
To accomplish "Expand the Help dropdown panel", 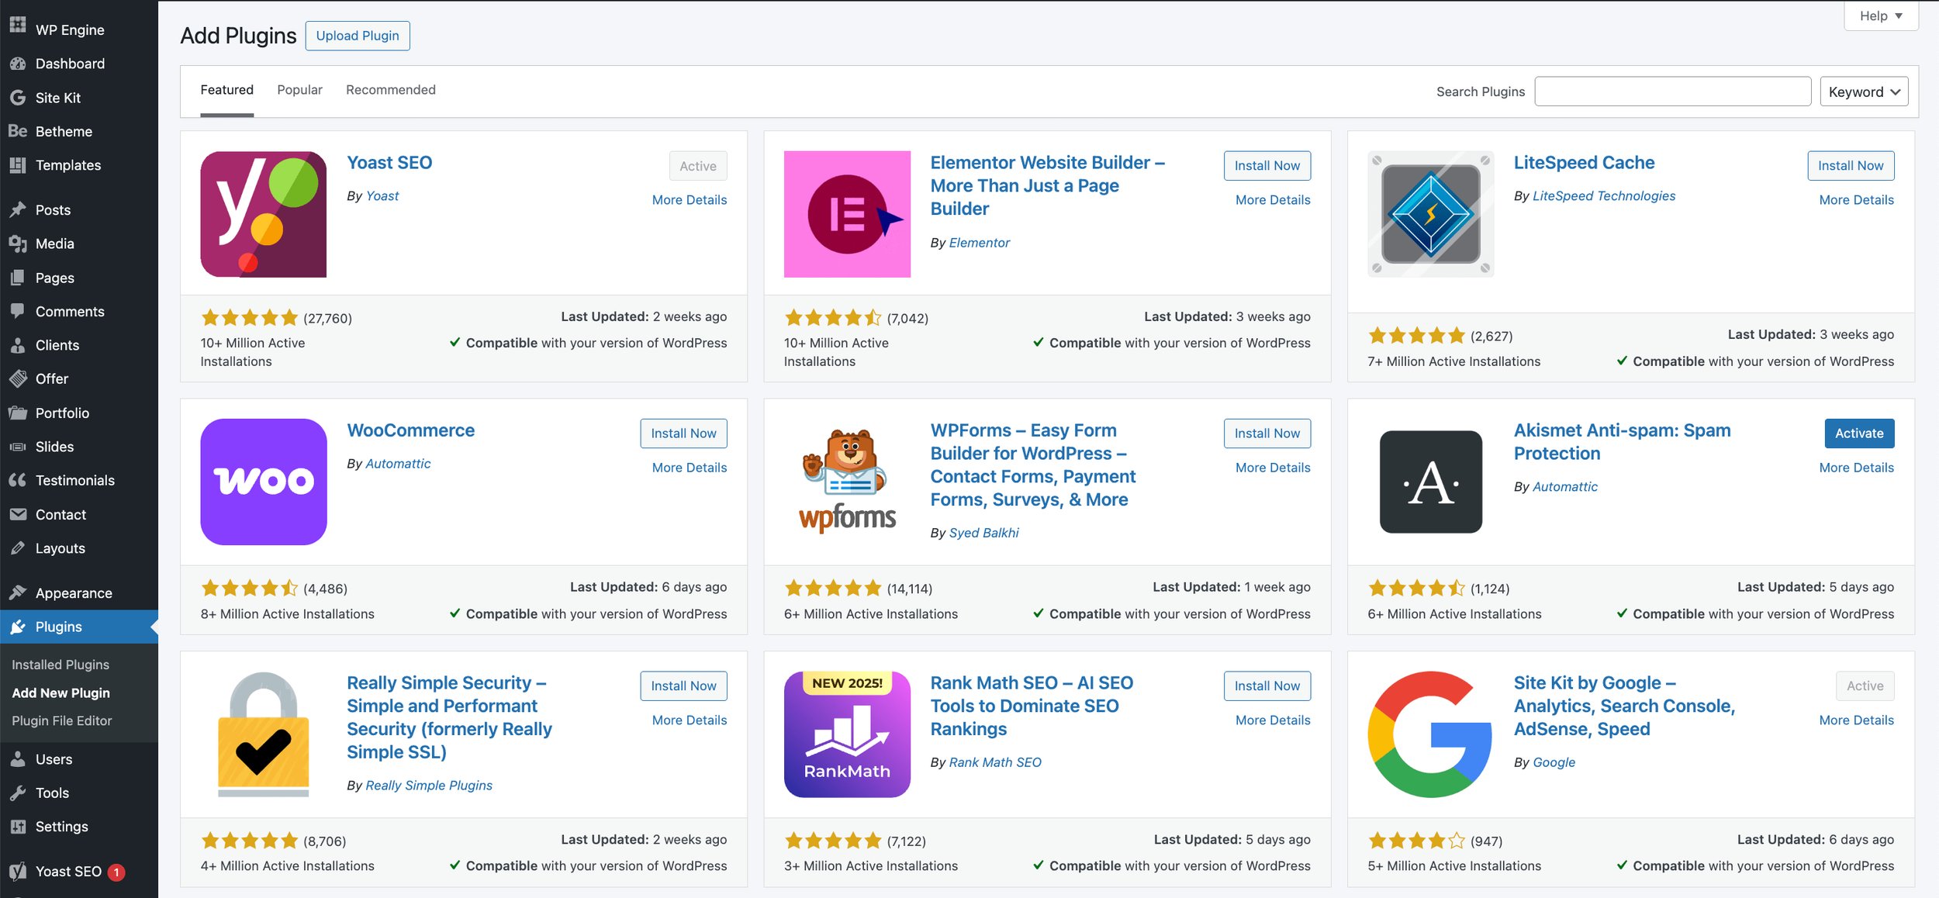I will (1881, 16).
